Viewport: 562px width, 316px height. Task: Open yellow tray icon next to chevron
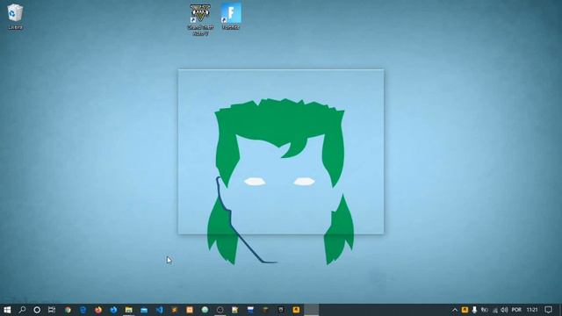coord(465,310)
